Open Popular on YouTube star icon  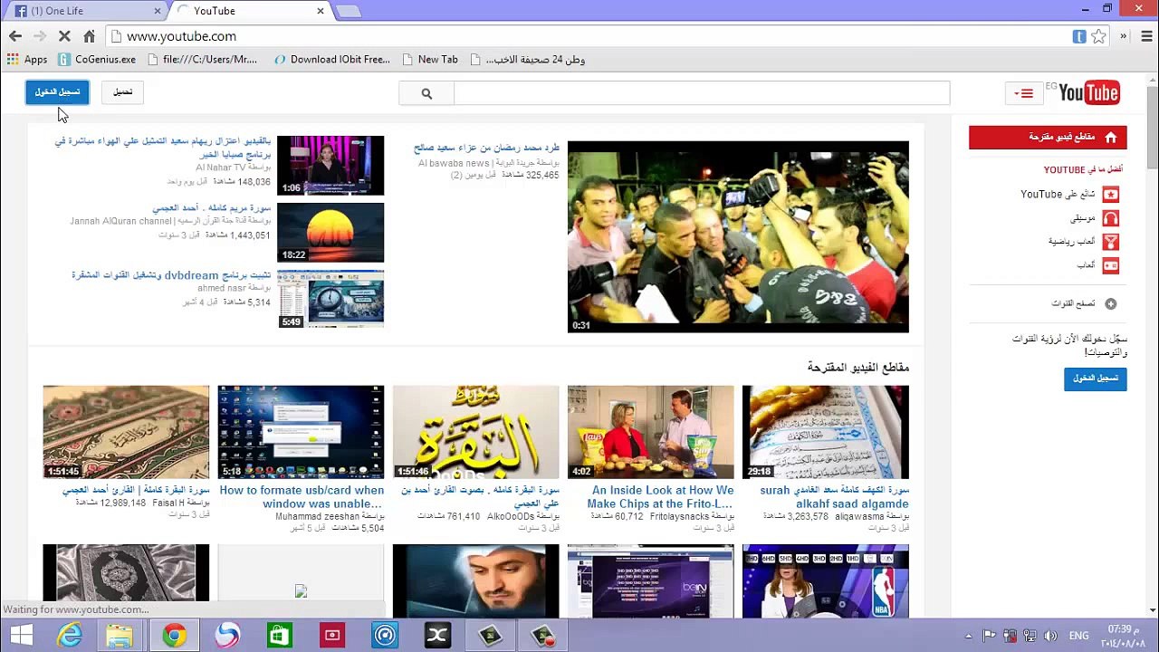point(1110,194)
